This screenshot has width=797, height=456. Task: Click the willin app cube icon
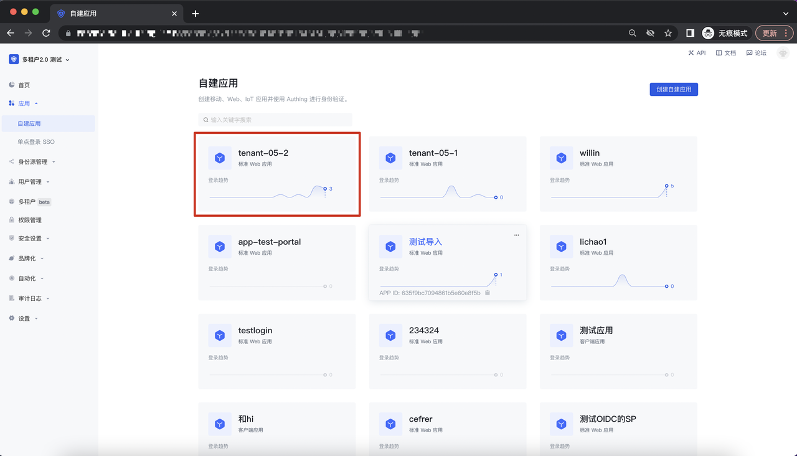[x=561, y=158]
